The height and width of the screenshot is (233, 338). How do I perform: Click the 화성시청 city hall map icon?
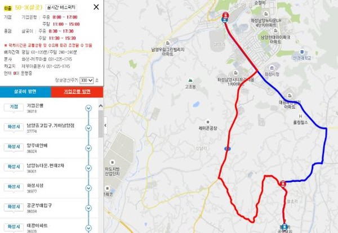(272, 68)
